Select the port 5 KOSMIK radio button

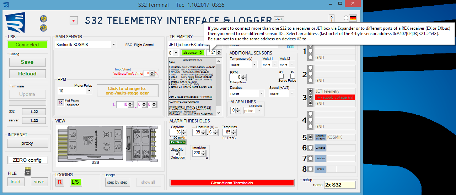click(x=310, y=137)
